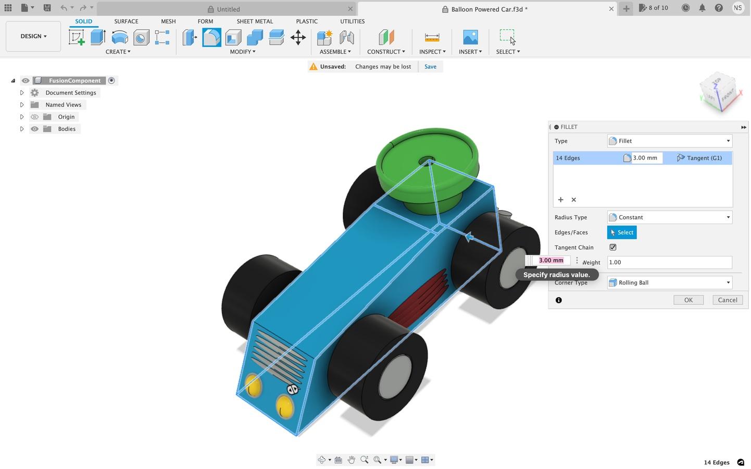Open the ASSEMBLE dropdown menu
Viewport: 751px width, 469px height.
pyautogui.click(x=335, y=52)
